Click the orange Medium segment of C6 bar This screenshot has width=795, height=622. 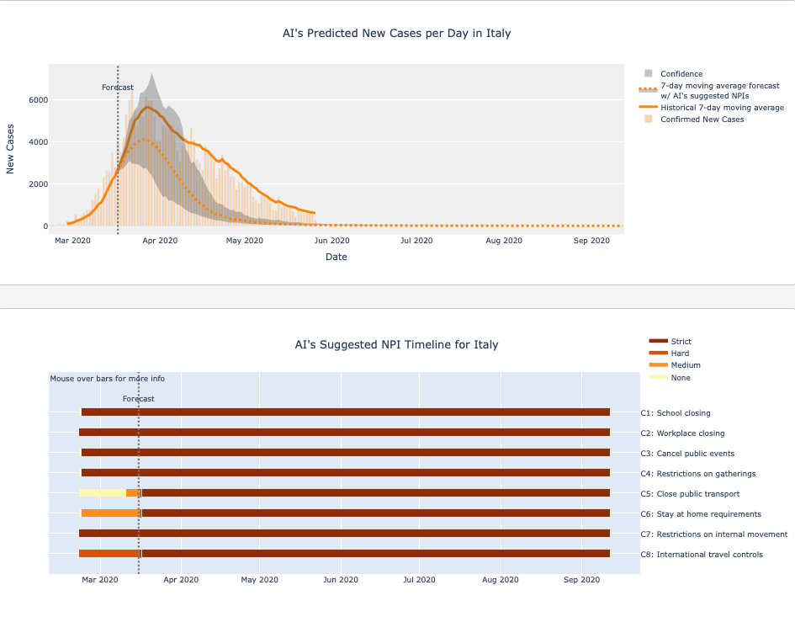(109, 513)
